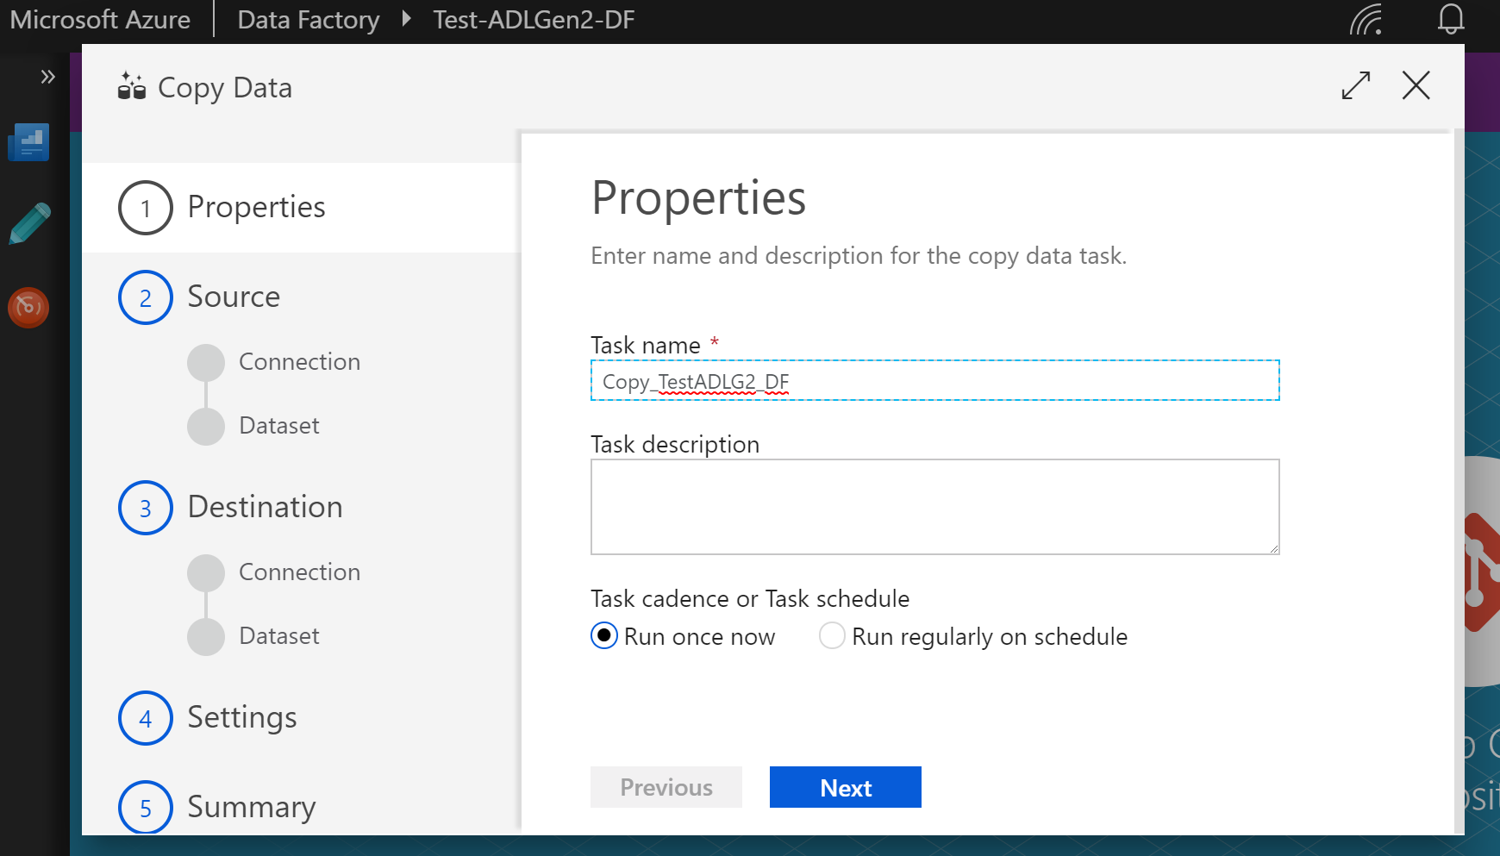Open notifications via the bell icon
The height and width of the screenshot is (856, 1500).
click(x=1451, y=20)
